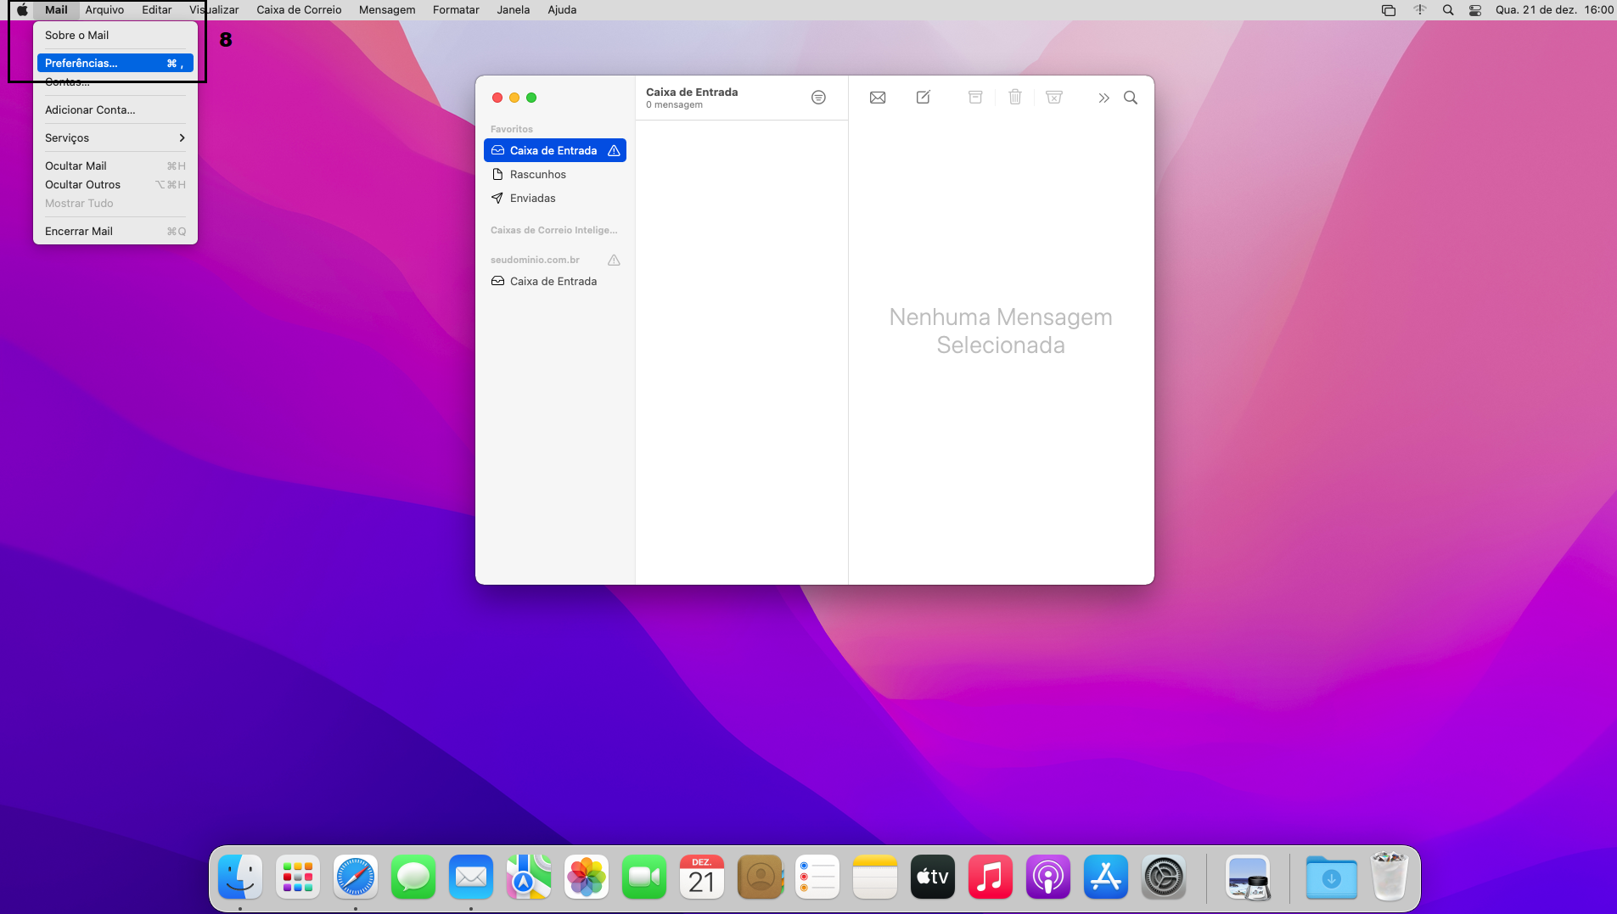1617x914 pixels.
Task: Open Enviadas mailbox in sidebar
Action: tap(532, 198)
